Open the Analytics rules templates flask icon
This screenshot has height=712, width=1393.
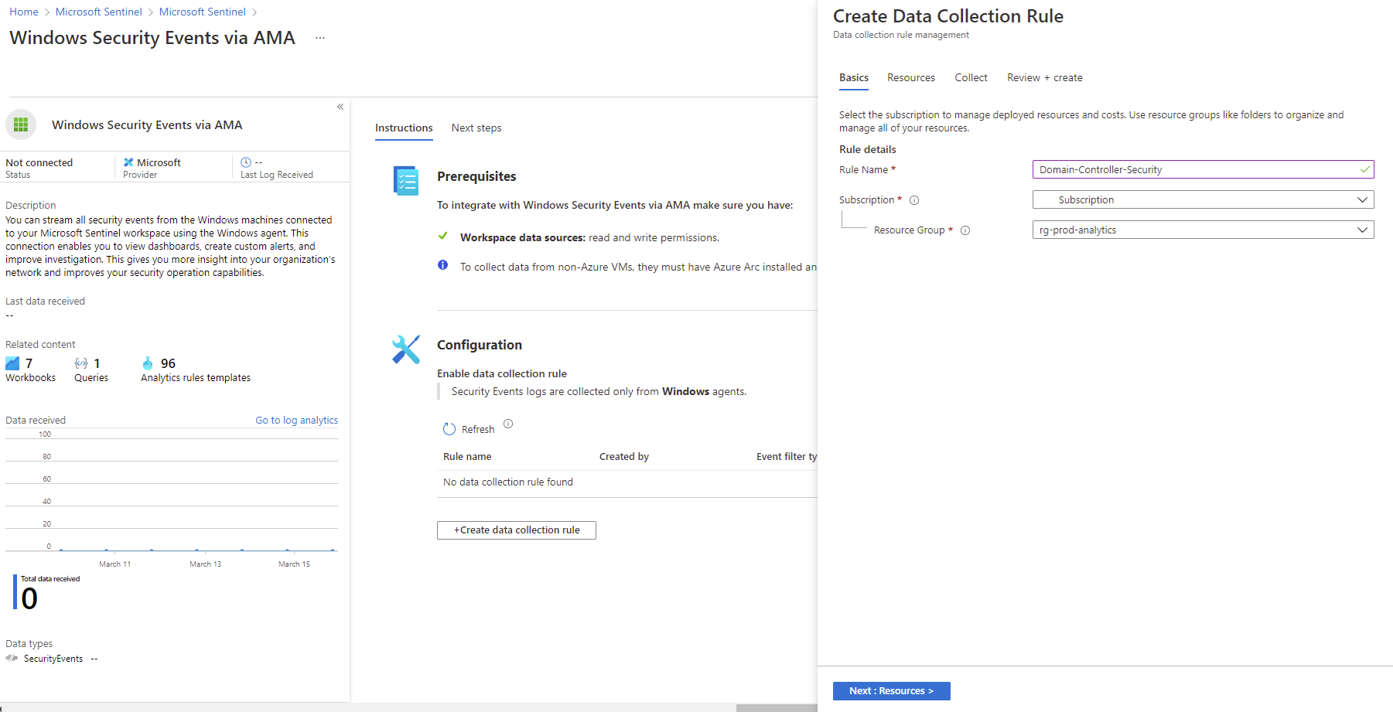pos(148,363)
